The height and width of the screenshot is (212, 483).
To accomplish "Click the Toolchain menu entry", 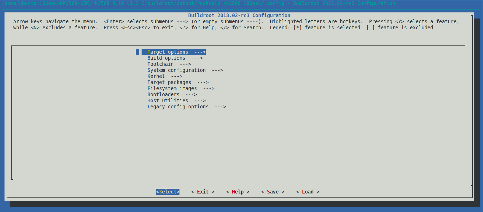I will click(160, 64).
